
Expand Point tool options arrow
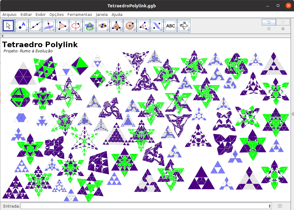[26, 30]
